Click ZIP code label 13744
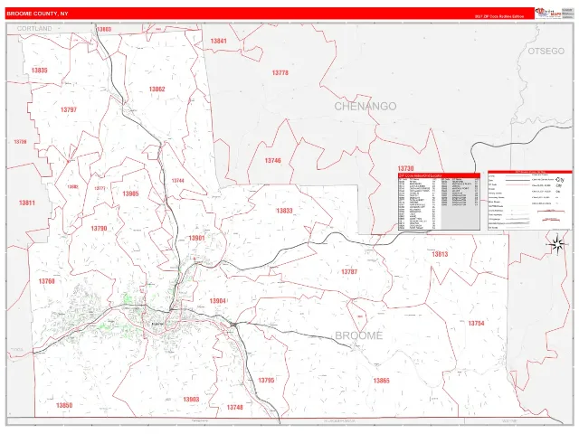 pyautogui.click(x=177, y=181)
